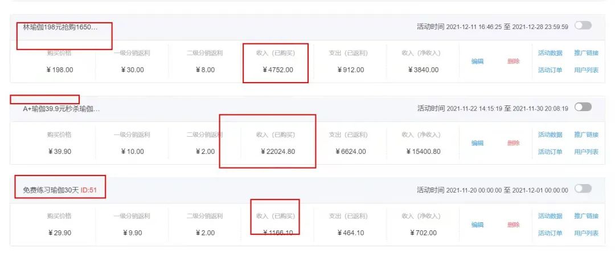Click 编辑 for the 林瑜伽198元抢购 activity

pyautogui.click(x=477, y=62)
